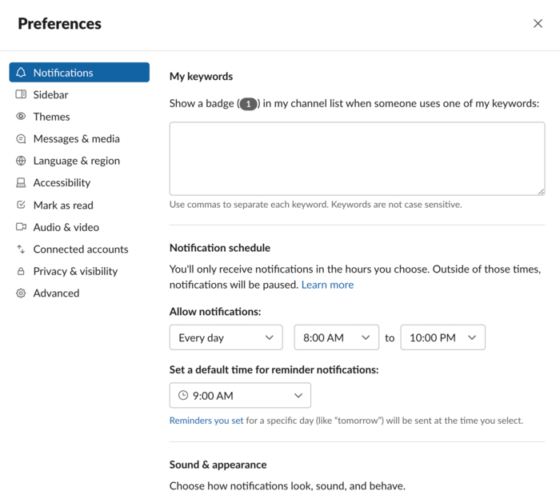Click the Sidebar panel icon
The width and height of the screenshot is (560, 491).
point(21,94)
